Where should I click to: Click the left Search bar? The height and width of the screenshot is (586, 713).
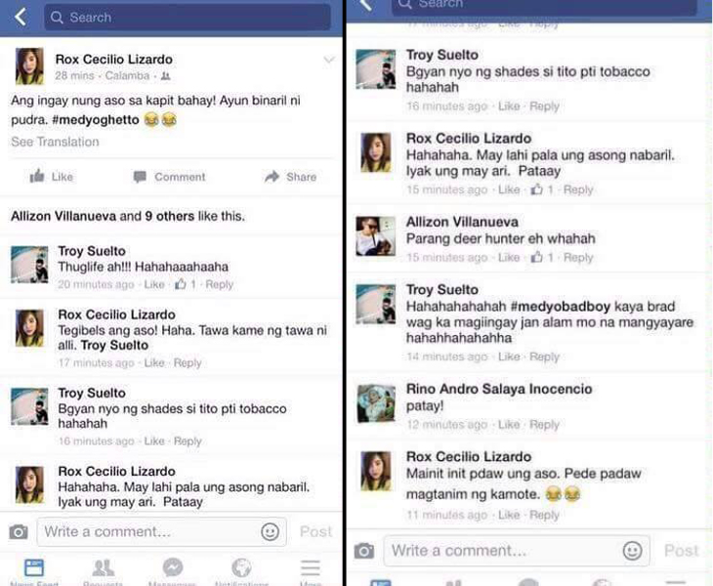[x=188, y=18]
